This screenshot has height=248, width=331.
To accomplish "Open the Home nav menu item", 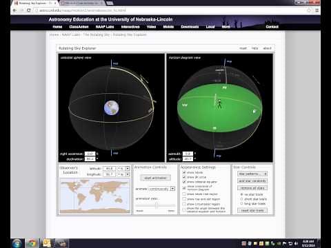I will (x=57, y=27).
